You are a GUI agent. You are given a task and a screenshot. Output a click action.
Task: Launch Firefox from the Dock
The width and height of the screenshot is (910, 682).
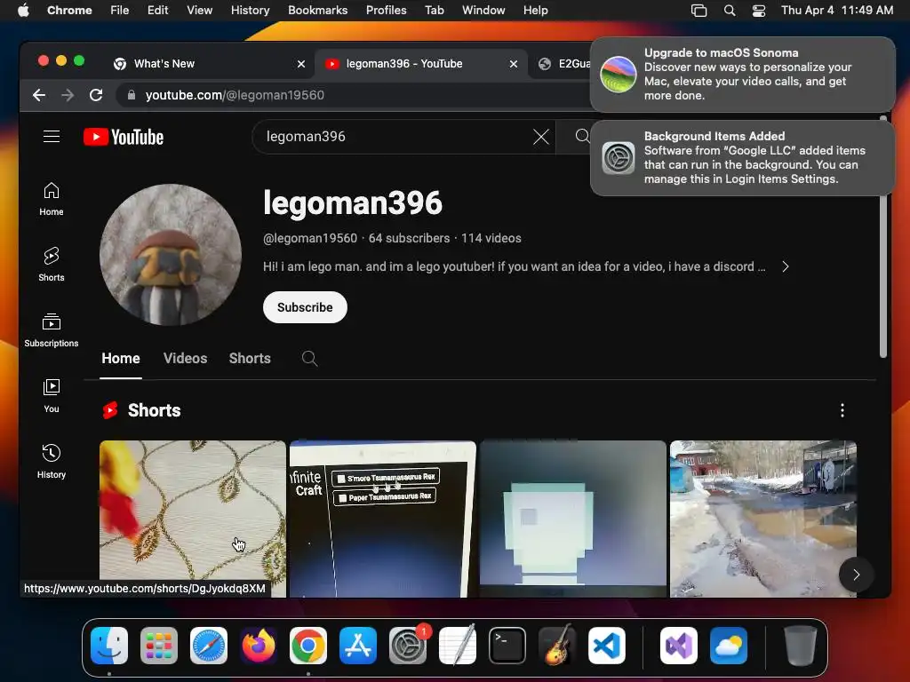pos(259,646)
